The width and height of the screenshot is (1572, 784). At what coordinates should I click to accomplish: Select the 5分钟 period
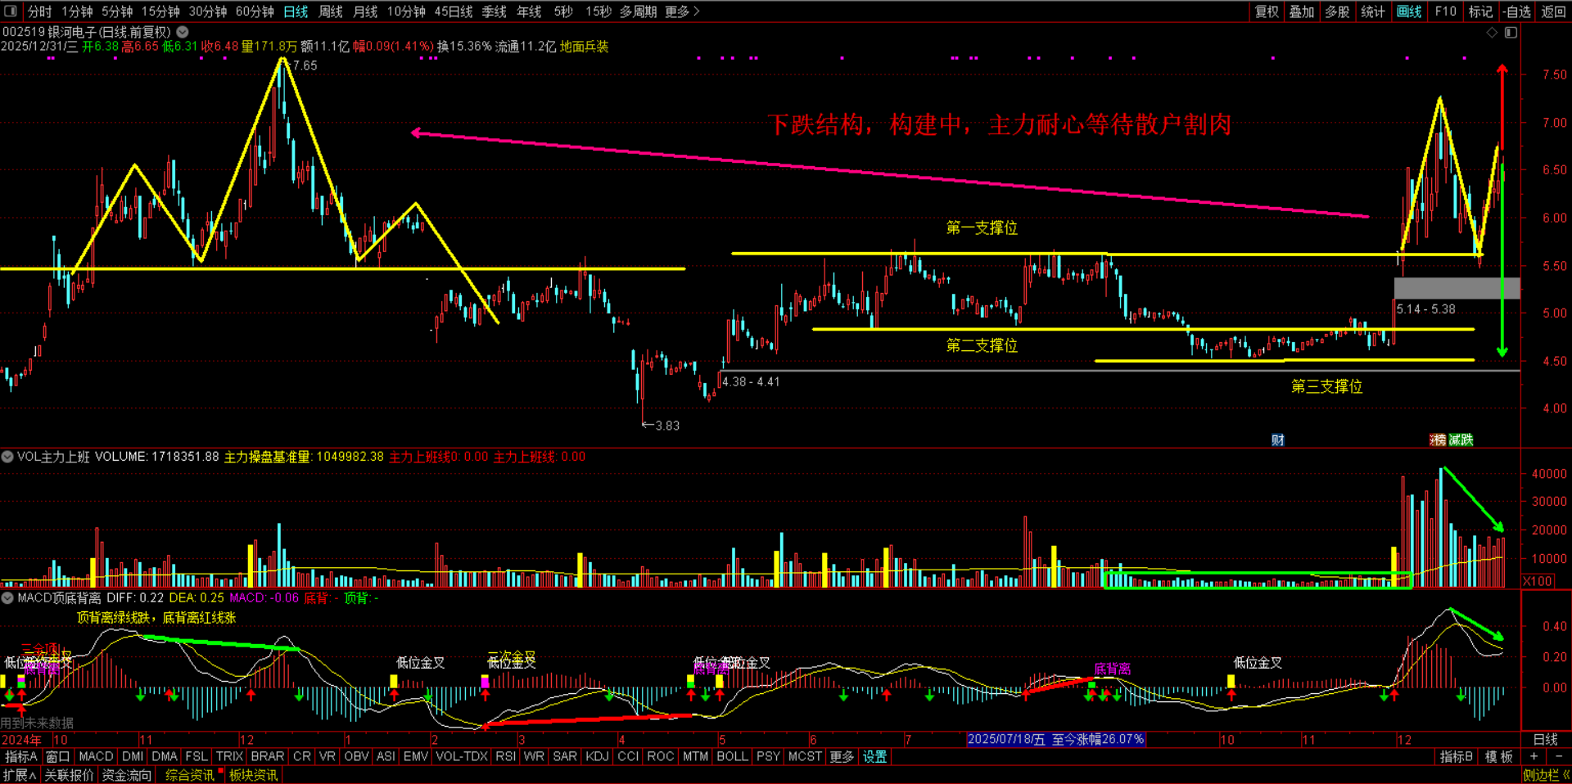tap(117, 11)
